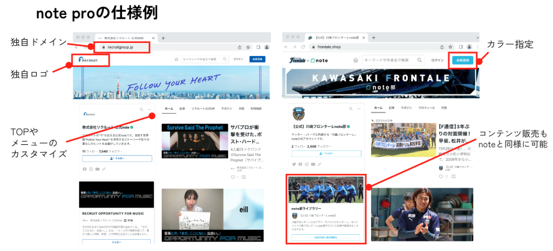The image size is (553, 251).
Task: Reload the frontale.shop page
Action: pos(303,47)
